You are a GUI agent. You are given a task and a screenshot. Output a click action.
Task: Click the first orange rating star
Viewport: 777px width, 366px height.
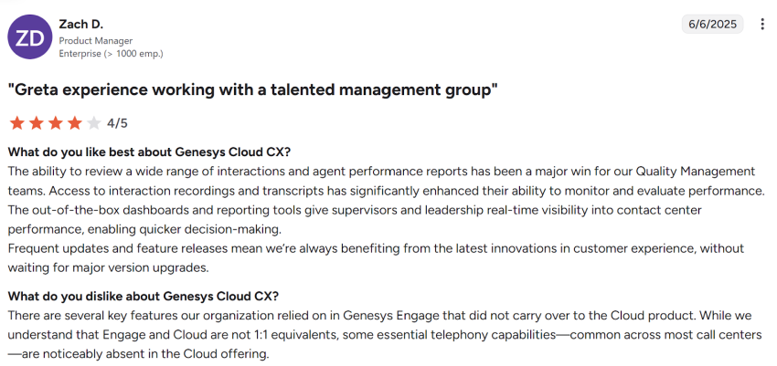tap(16, 123)
